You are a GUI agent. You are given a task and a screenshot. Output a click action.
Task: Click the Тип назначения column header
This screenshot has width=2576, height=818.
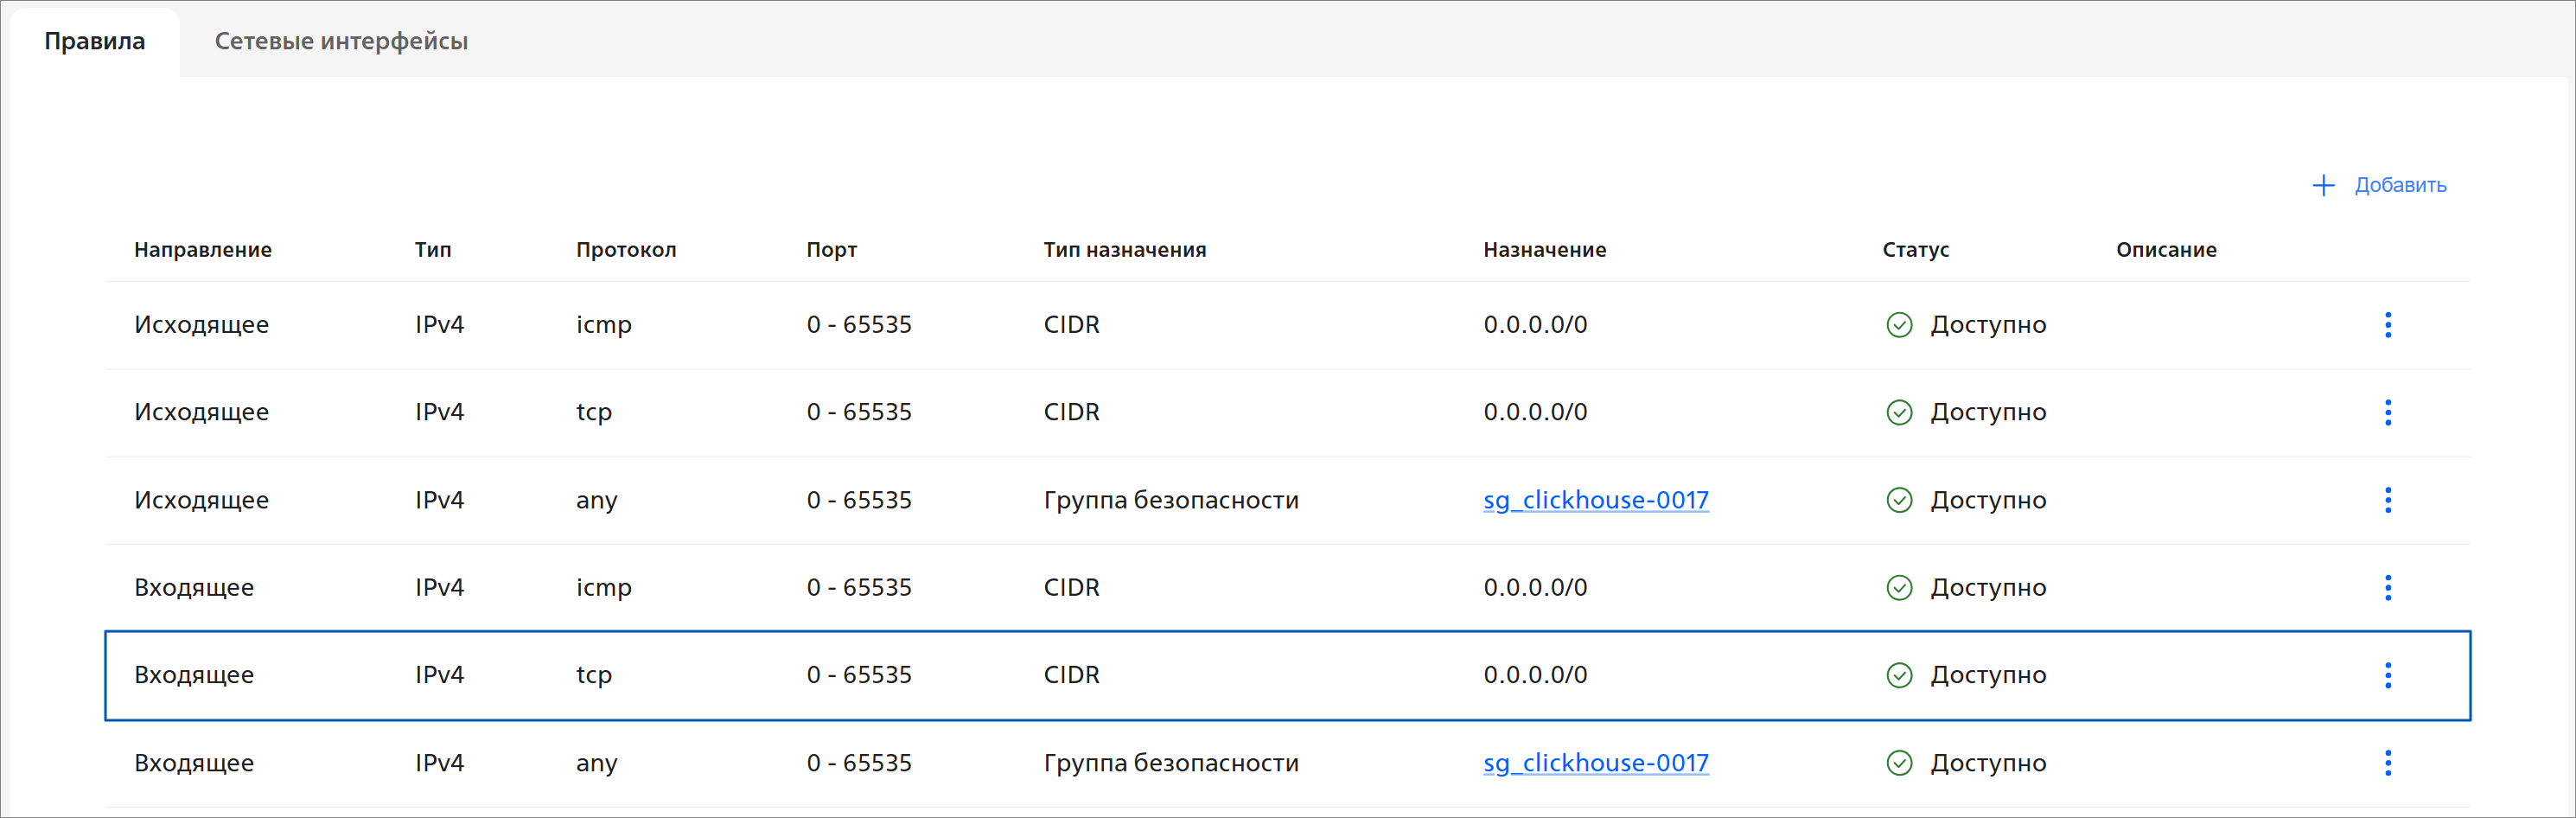pyautogui.click(x=1124, y=250)
